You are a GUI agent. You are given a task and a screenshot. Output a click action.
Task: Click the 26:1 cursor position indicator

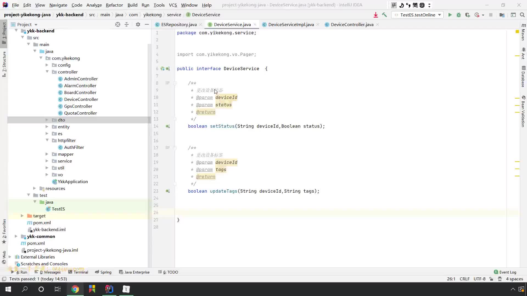[x=451, y=279]
